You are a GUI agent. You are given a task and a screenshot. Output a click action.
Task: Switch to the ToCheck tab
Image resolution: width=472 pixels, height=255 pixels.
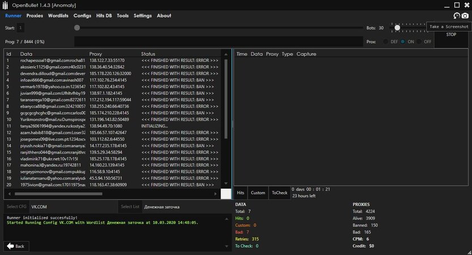click(280, 193)
